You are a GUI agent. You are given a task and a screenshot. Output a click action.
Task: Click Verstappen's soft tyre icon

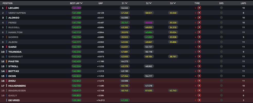199,13
